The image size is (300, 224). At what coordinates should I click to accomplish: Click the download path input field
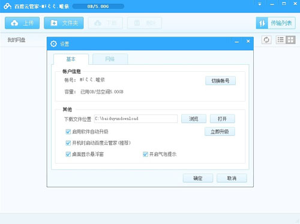[136, 119]
